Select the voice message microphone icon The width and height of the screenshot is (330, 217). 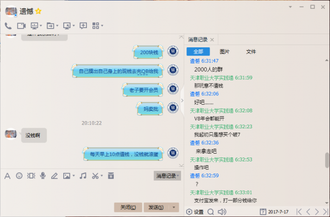[43, 176]
